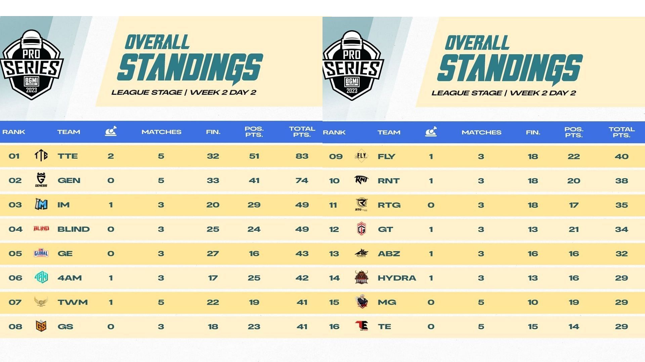Click the RNT team logo

point(361,180)
